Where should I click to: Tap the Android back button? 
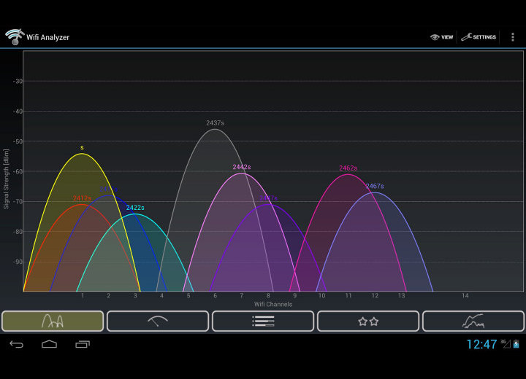click(x=16, y=344)
